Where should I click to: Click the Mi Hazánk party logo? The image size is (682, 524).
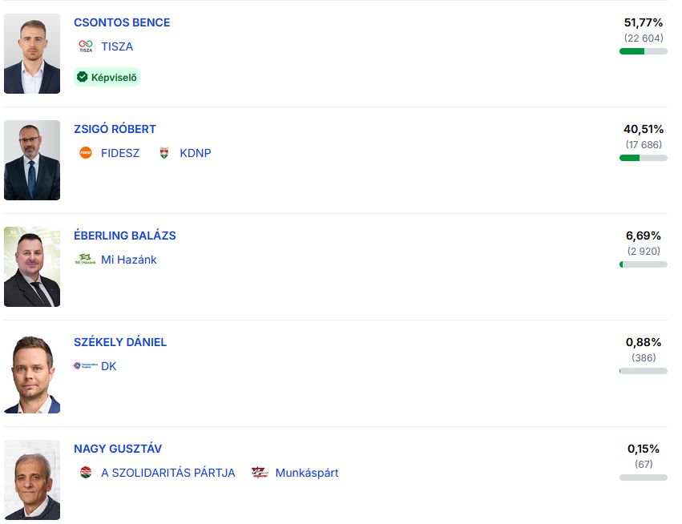[x=85, y=260]
